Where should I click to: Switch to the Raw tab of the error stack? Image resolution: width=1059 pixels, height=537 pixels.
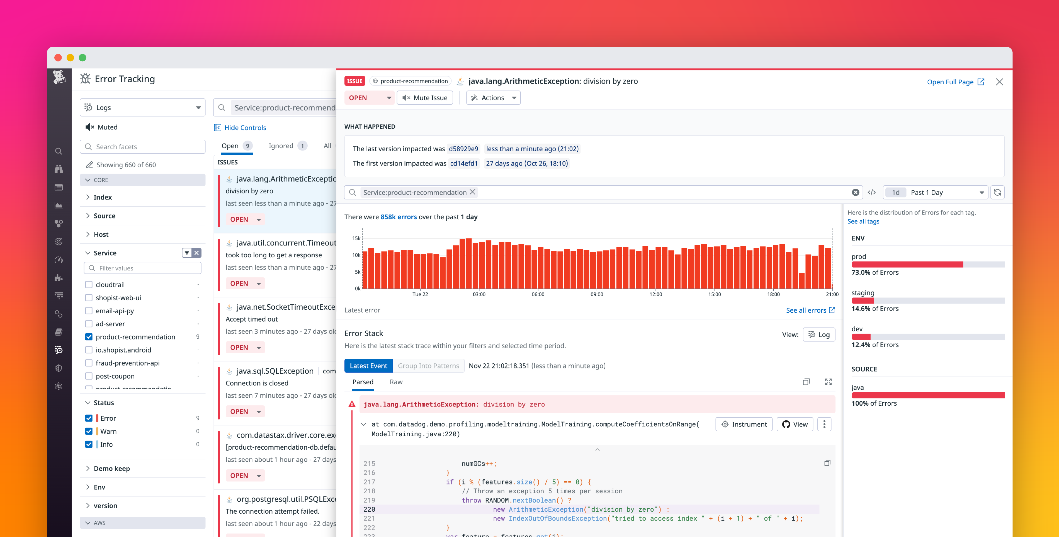point(396,382)
